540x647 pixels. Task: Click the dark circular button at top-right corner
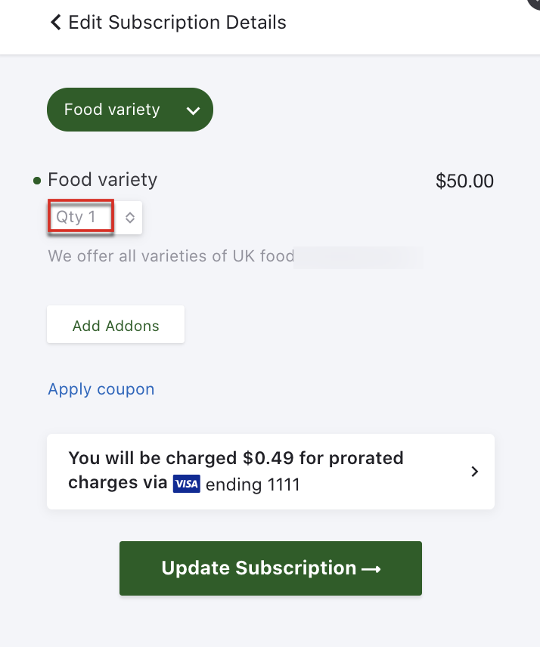pos(534,3)
